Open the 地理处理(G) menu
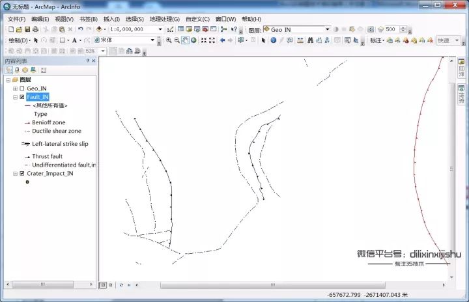469x302 pixels. click(x=165, y=19)
